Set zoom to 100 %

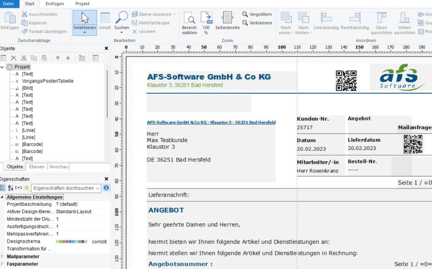pyautogui.click(x=206, y=23)
